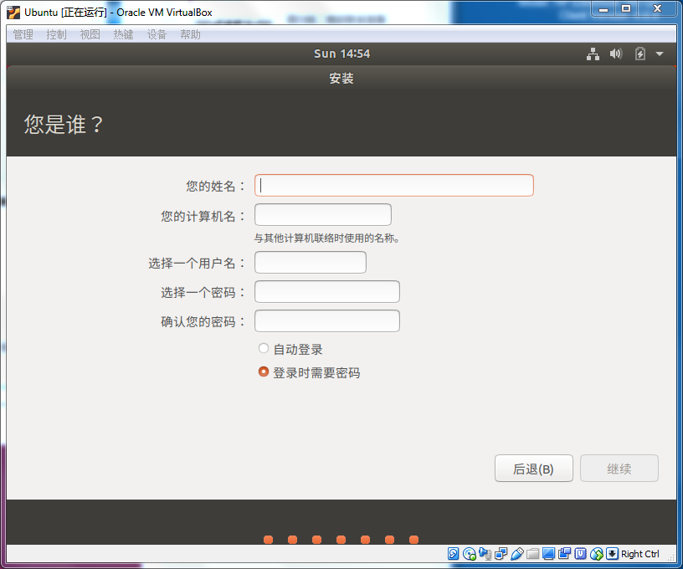Open the 控制 menu
The width and height of the screenshot is (683, 569).
56,34
